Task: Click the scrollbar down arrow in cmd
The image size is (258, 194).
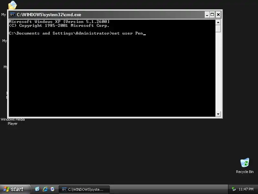Action: [x=218, y=114]
